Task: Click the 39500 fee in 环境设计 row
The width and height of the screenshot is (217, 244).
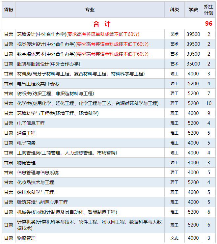Action: (193, 34)
